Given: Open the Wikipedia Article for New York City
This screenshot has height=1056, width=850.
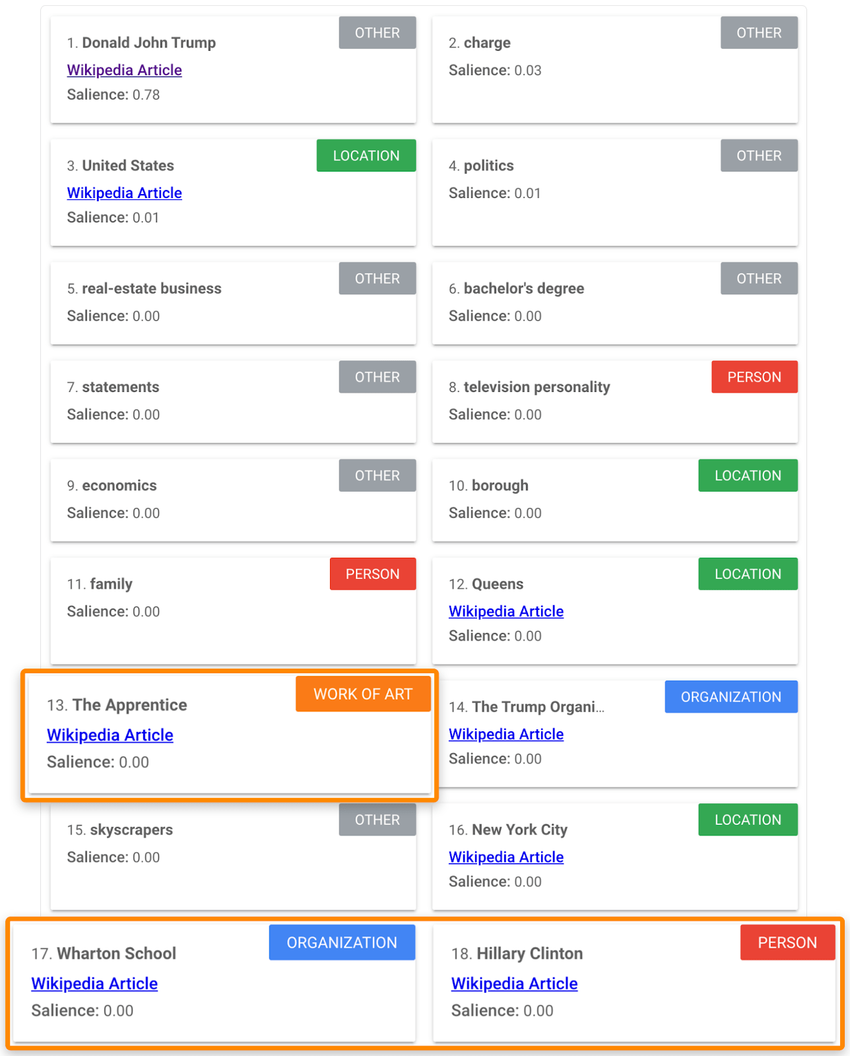Looking at the screenshot, I should [x=506, y=857].
